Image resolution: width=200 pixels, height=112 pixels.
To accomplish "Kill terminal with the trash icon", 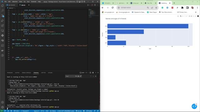I will click(93, 72).
